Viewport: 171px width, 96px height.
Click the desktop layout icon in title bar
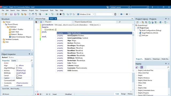(x=107, y=7)
